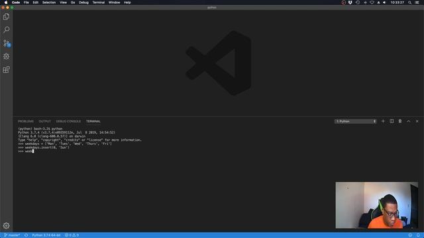Viewport: 424px width, 238px height.
Task: Click the Time Machine icon in menu bar
Action: (x=358, y=3)
